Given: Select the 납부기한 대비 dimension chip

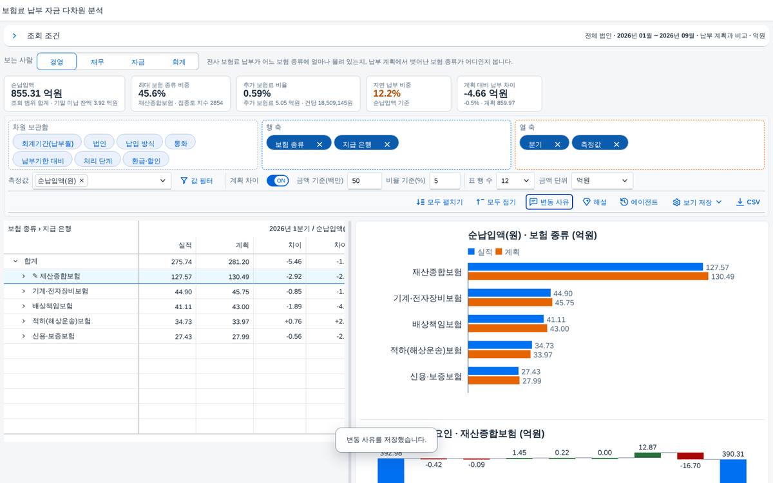Looking at the screenshot, I should pos(43,160).
